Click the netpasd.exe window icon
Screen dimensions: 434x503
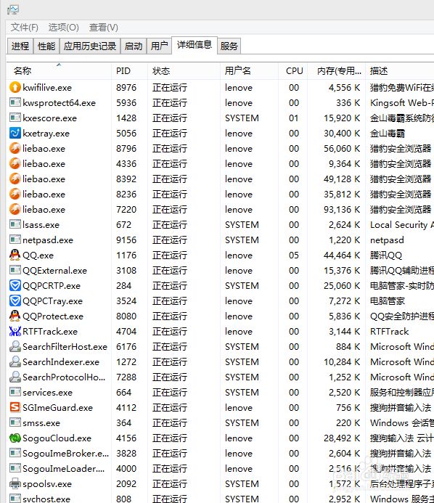click(x=15, y=240)
